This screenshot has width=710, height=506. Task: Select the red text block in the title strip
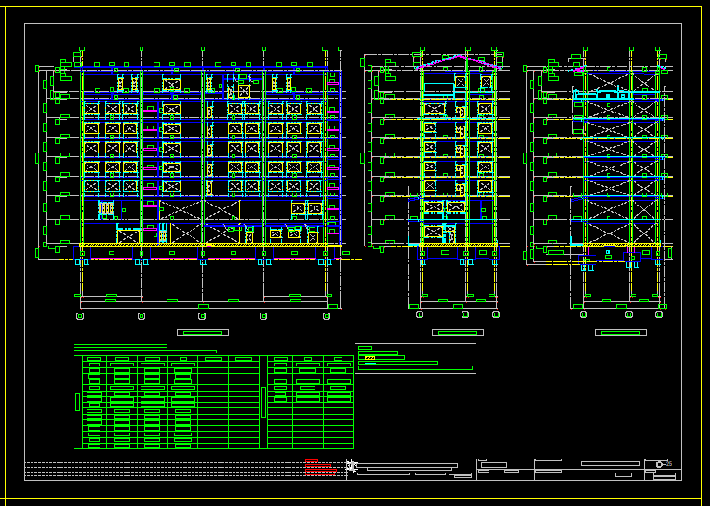(321, 468)
